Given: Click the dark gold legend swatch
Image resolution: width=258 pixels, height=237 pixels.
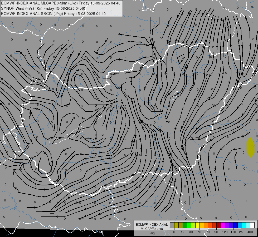Looking at the screenshot, I should tap(181, 225).
